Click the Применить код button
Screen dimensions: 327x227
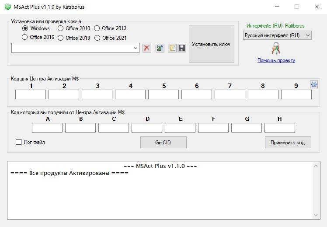click(288, 143)
